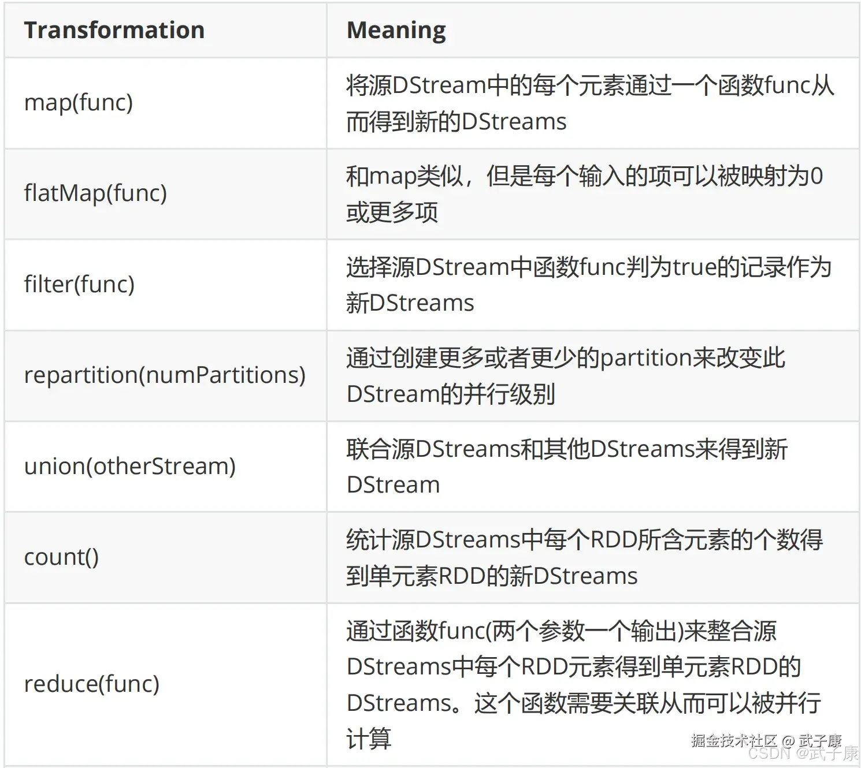
Task: Click the repartition description about partition并行级别
Action: pyautogui.click(x=566, y=376)
